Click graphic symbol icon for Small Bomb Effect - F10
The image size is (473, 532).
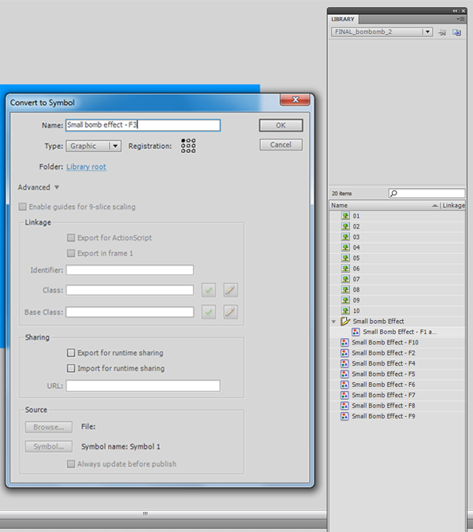coord(345,342)
